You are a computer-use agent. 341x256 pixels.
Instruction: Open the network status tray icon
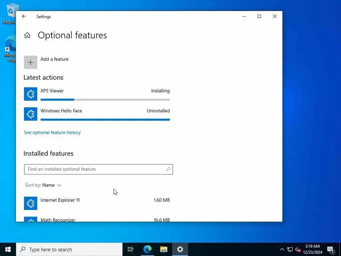pos(290,249)
